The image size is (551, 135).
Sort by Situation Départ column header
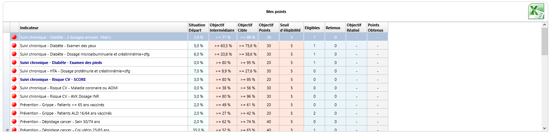[198, 27]
